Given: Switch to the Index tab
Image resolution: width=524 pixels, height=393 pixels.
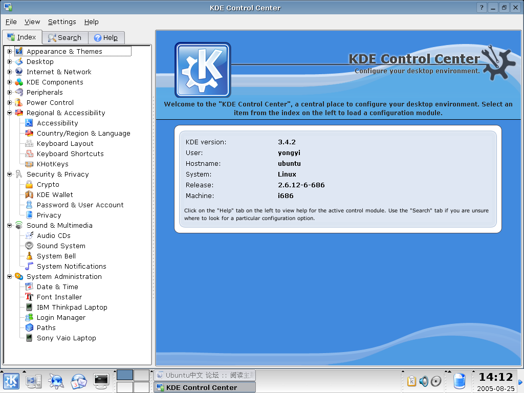Looking at the screenshot, I should [21, 37].
